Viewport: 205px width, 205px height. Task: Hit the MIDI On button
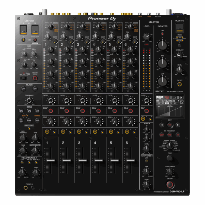point(23,40)
